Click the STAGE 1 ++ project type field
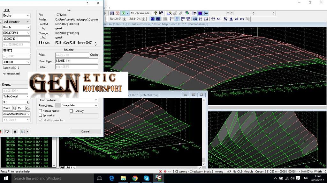Screen dimensions: 327x183 (77, 61)
